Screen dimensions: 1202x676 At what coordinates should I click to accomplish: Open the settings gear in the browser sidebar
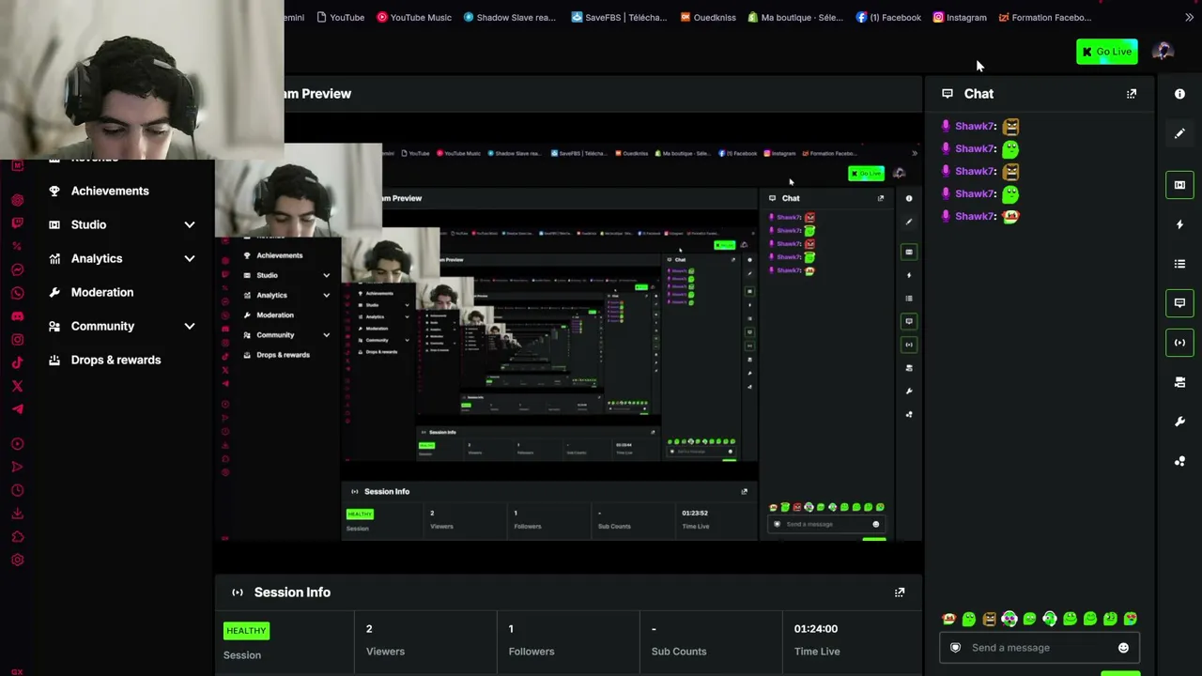[17, 560]
